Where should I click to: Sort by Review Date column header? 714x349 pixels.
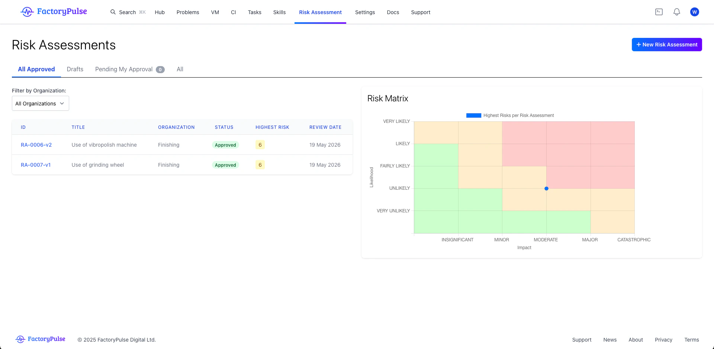(325, 127)
